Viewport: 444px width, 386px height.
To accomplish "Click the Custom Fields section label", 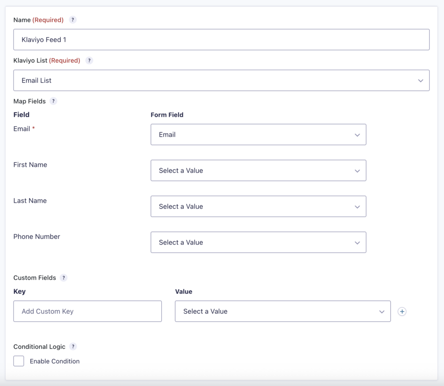I will pos(35,278).
